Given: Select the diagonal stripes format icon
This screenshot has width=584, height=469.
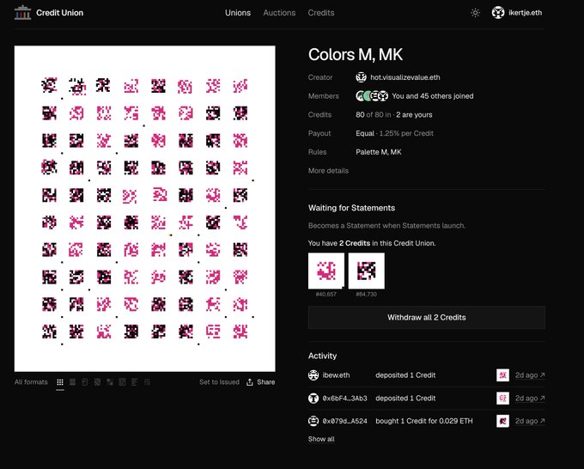Looking at the screenshot, I should tap(97, 382).
